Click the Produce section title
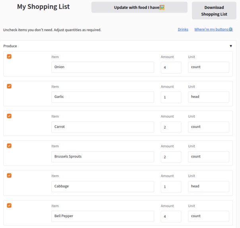The image size is (240, 228). pyautogui.click(x=10, y=46)
